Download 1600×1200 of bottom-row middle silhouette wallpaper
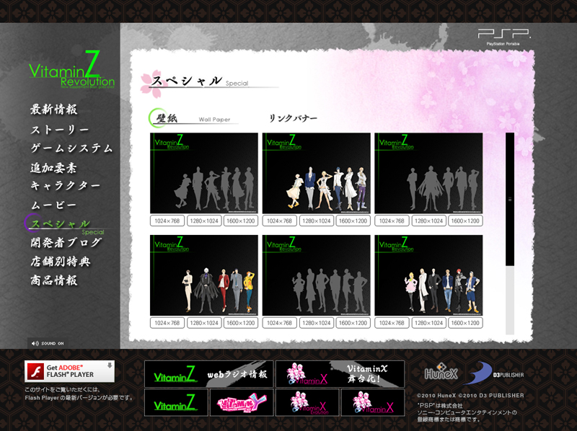Viewport: 577px width, 431px height. (353, 323)
